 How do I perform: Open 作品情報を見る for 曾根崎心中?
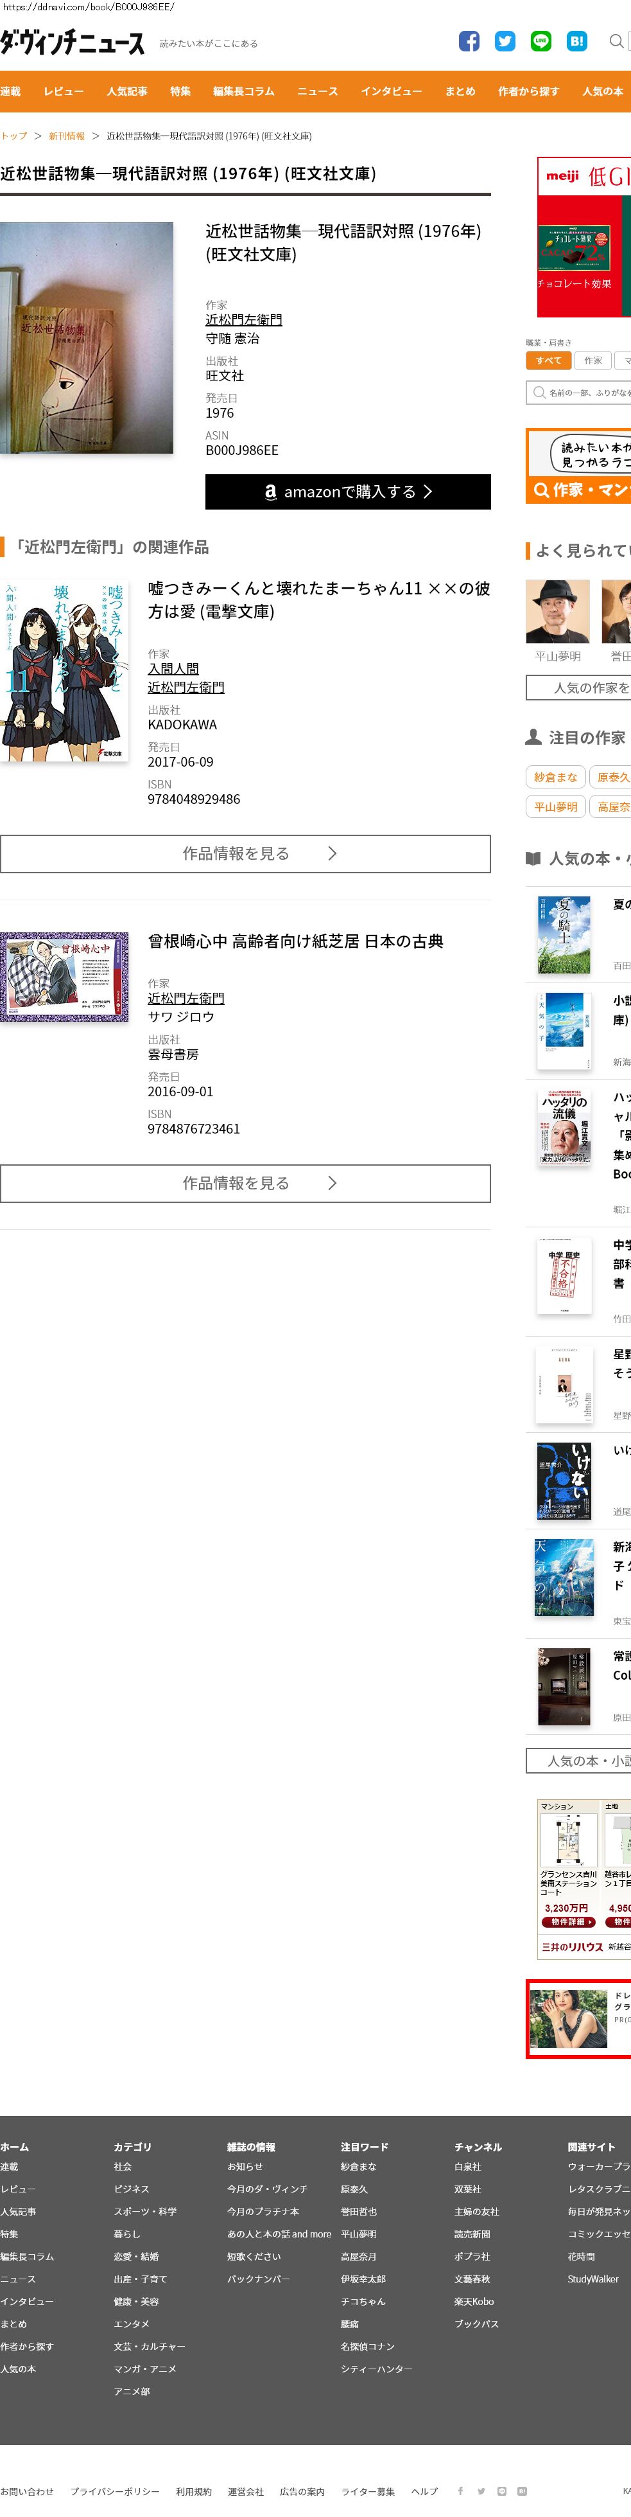click(x=245, y=1182)
